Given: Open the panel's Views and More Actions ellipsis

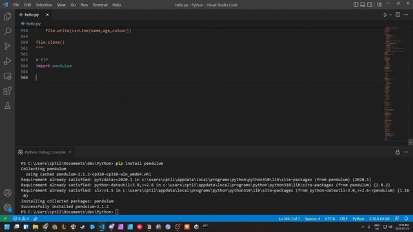Looking at the screenshot, I should click(406, 152).
